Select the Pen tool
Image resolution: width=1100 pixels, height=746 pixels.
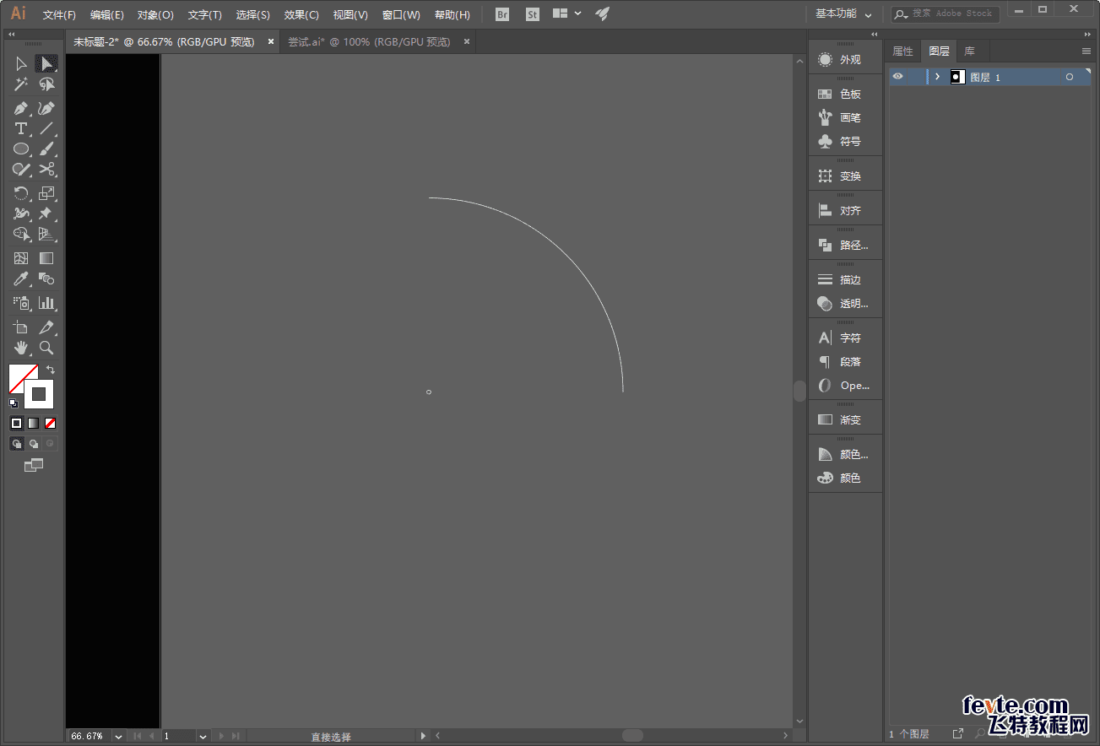(21, 108)
